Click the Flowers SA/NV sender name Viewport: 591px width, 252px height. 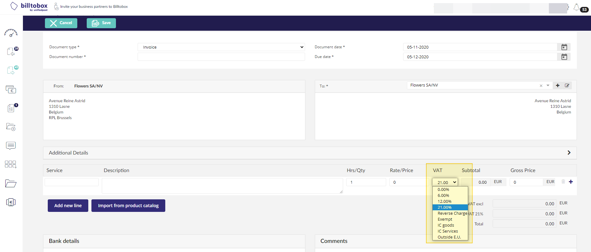coord(89,86)
